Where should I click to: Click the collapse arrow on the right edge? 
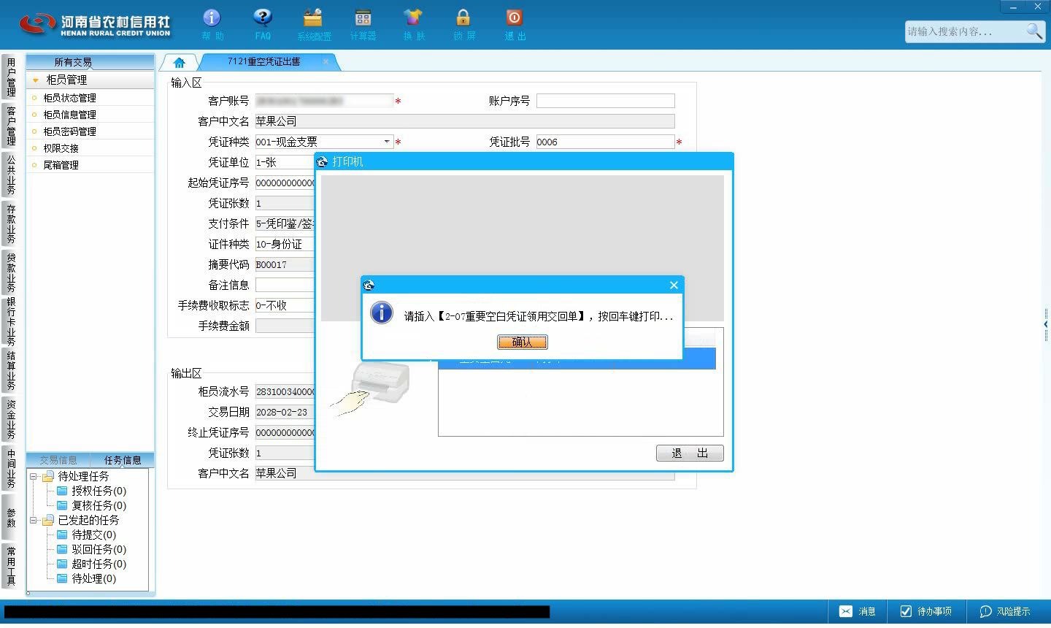[1046, 324]
